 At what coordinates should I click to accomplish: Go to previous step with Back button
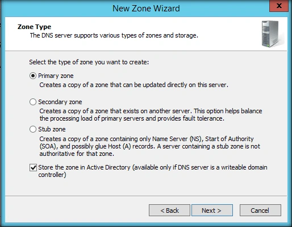(x=169, y=211)
